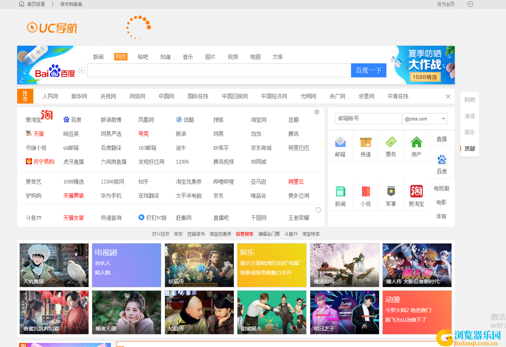Click the 动漫 category card
Image resolution: width=506 pixels, height=347 pixels.
coord(417,312)
